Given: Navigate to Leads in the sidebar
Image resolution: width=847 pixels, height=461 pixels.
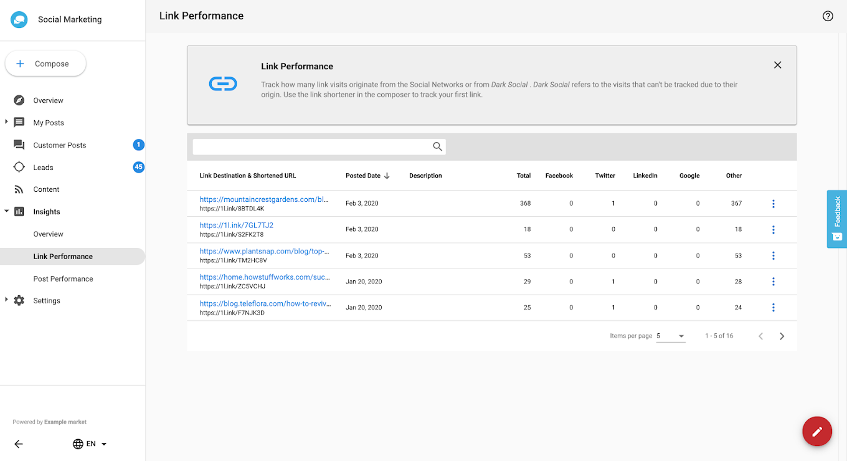Looking at the screenshot, I should tap(43, 168).
